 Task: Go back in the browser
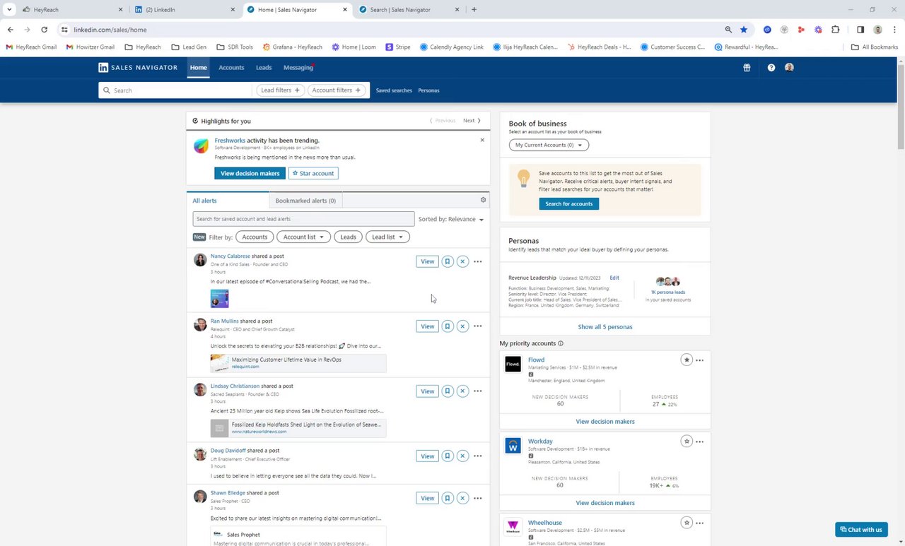click(x=11, y=30)
